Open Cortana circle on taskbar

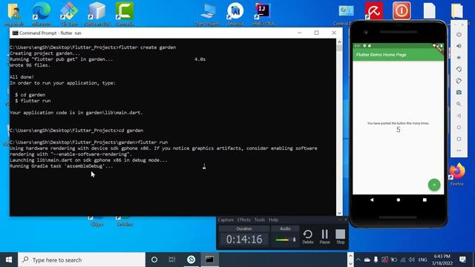tap(154, 260)
